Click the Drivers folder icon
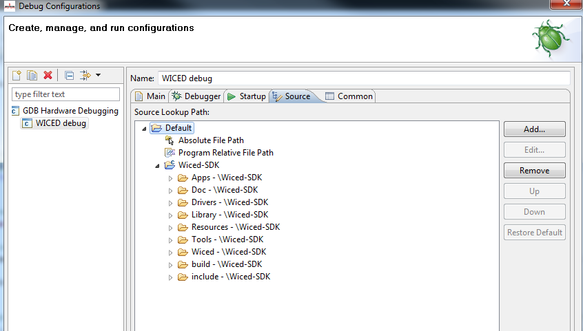The width and height of the screenshot is (583, 331). pyautogui.click(x=183, y=202)
